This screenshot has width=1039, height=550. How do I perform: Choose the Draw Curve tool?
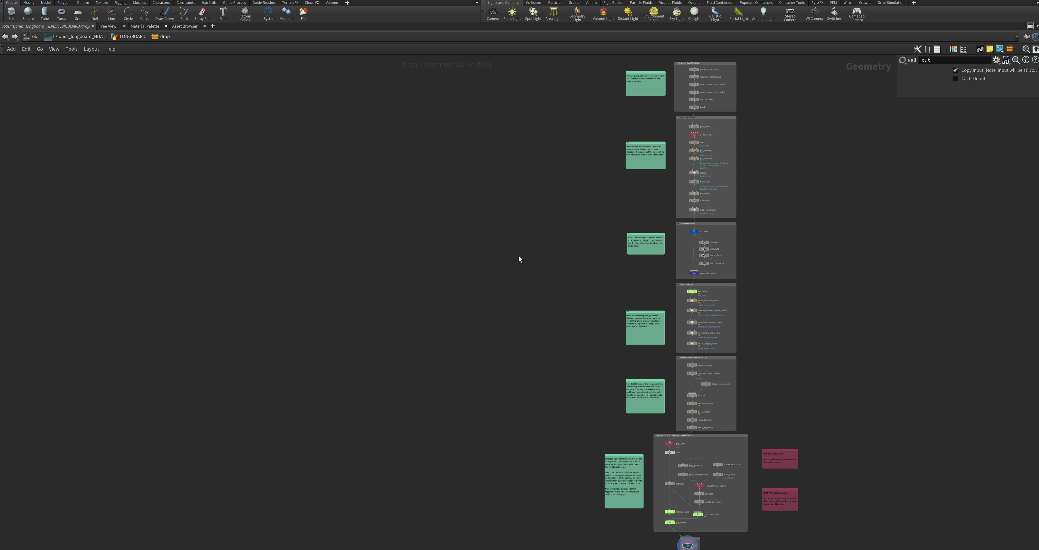point(165,14)
